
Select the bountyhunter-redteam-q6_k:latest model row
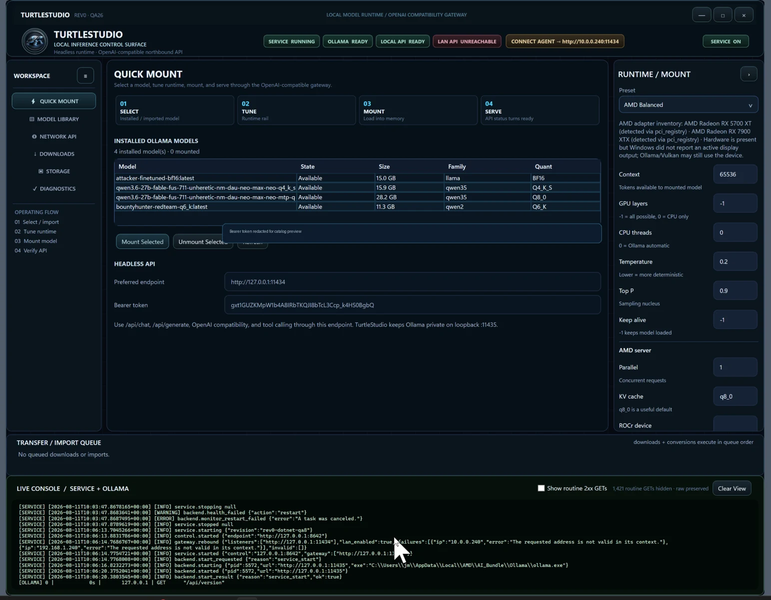[x=357, y=206]
